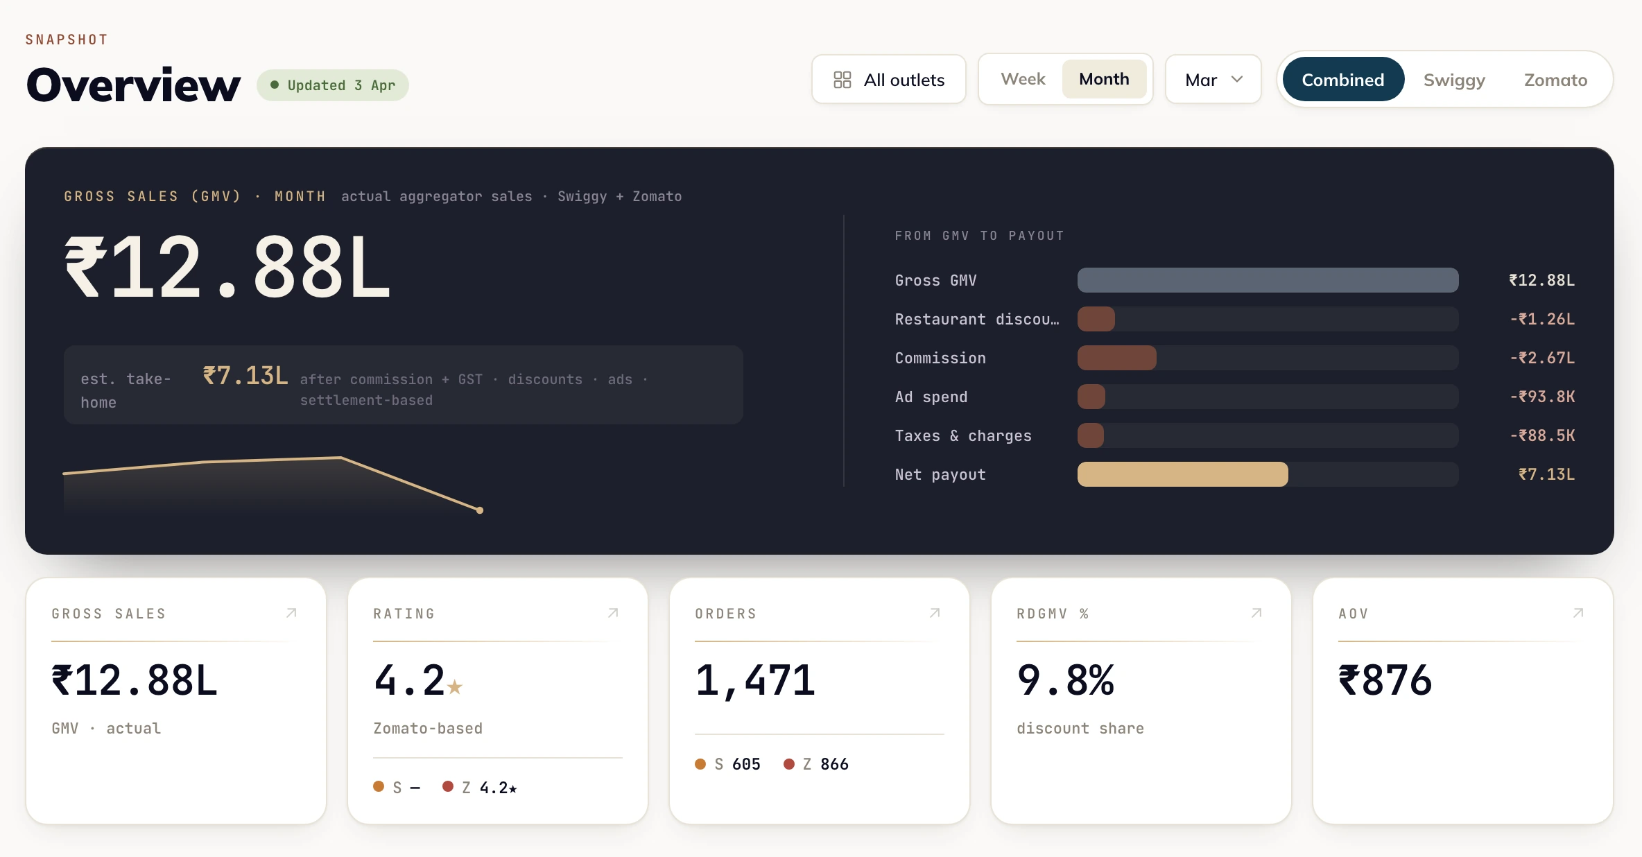Filter to Swiggy only

click(1454, 80)
